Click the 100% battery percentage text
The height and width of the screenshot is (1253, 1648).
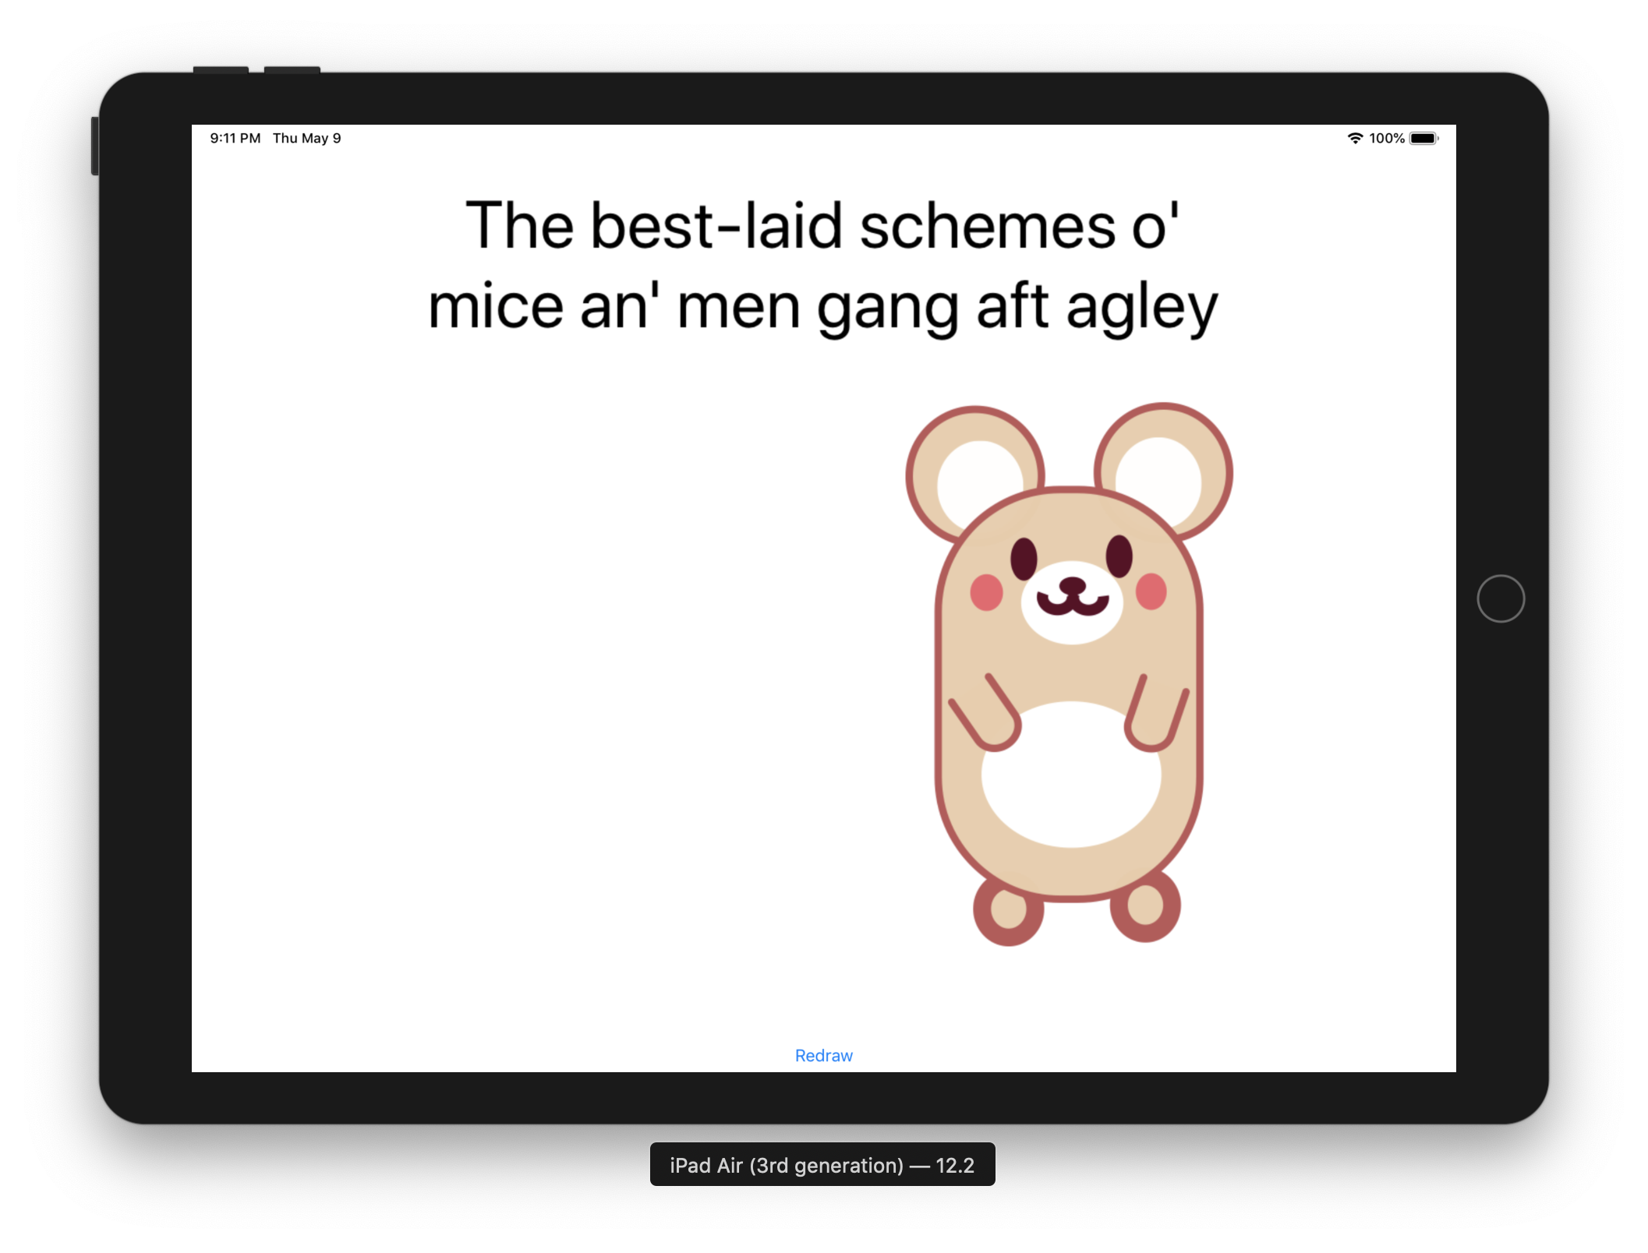(x=1386, y=138)
